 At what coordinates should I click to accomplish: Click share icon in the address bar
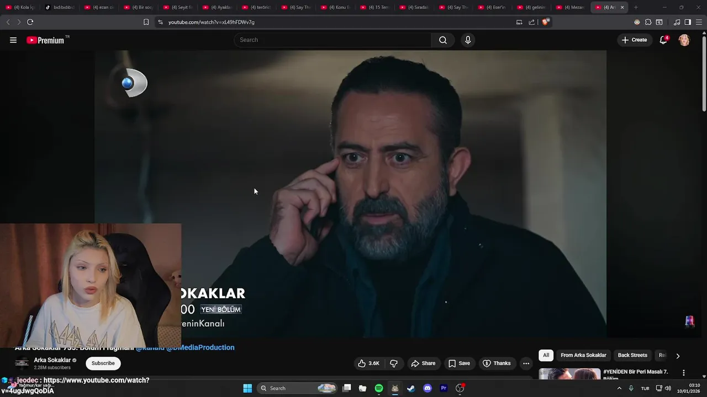coord(531,22)
